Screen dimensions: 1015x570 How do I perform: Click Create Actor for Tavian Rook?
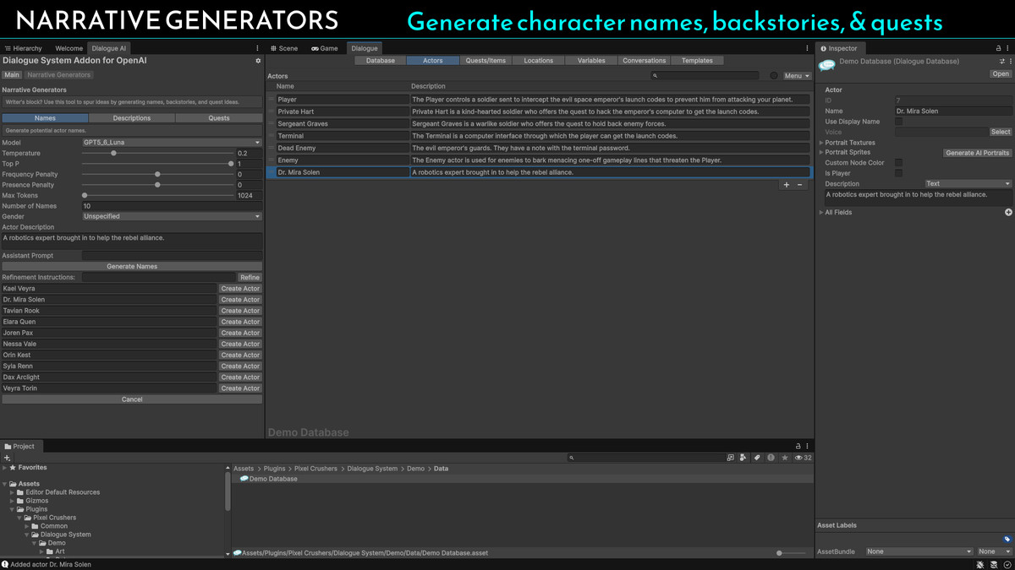pyautogui.click(x=240, y=311)
